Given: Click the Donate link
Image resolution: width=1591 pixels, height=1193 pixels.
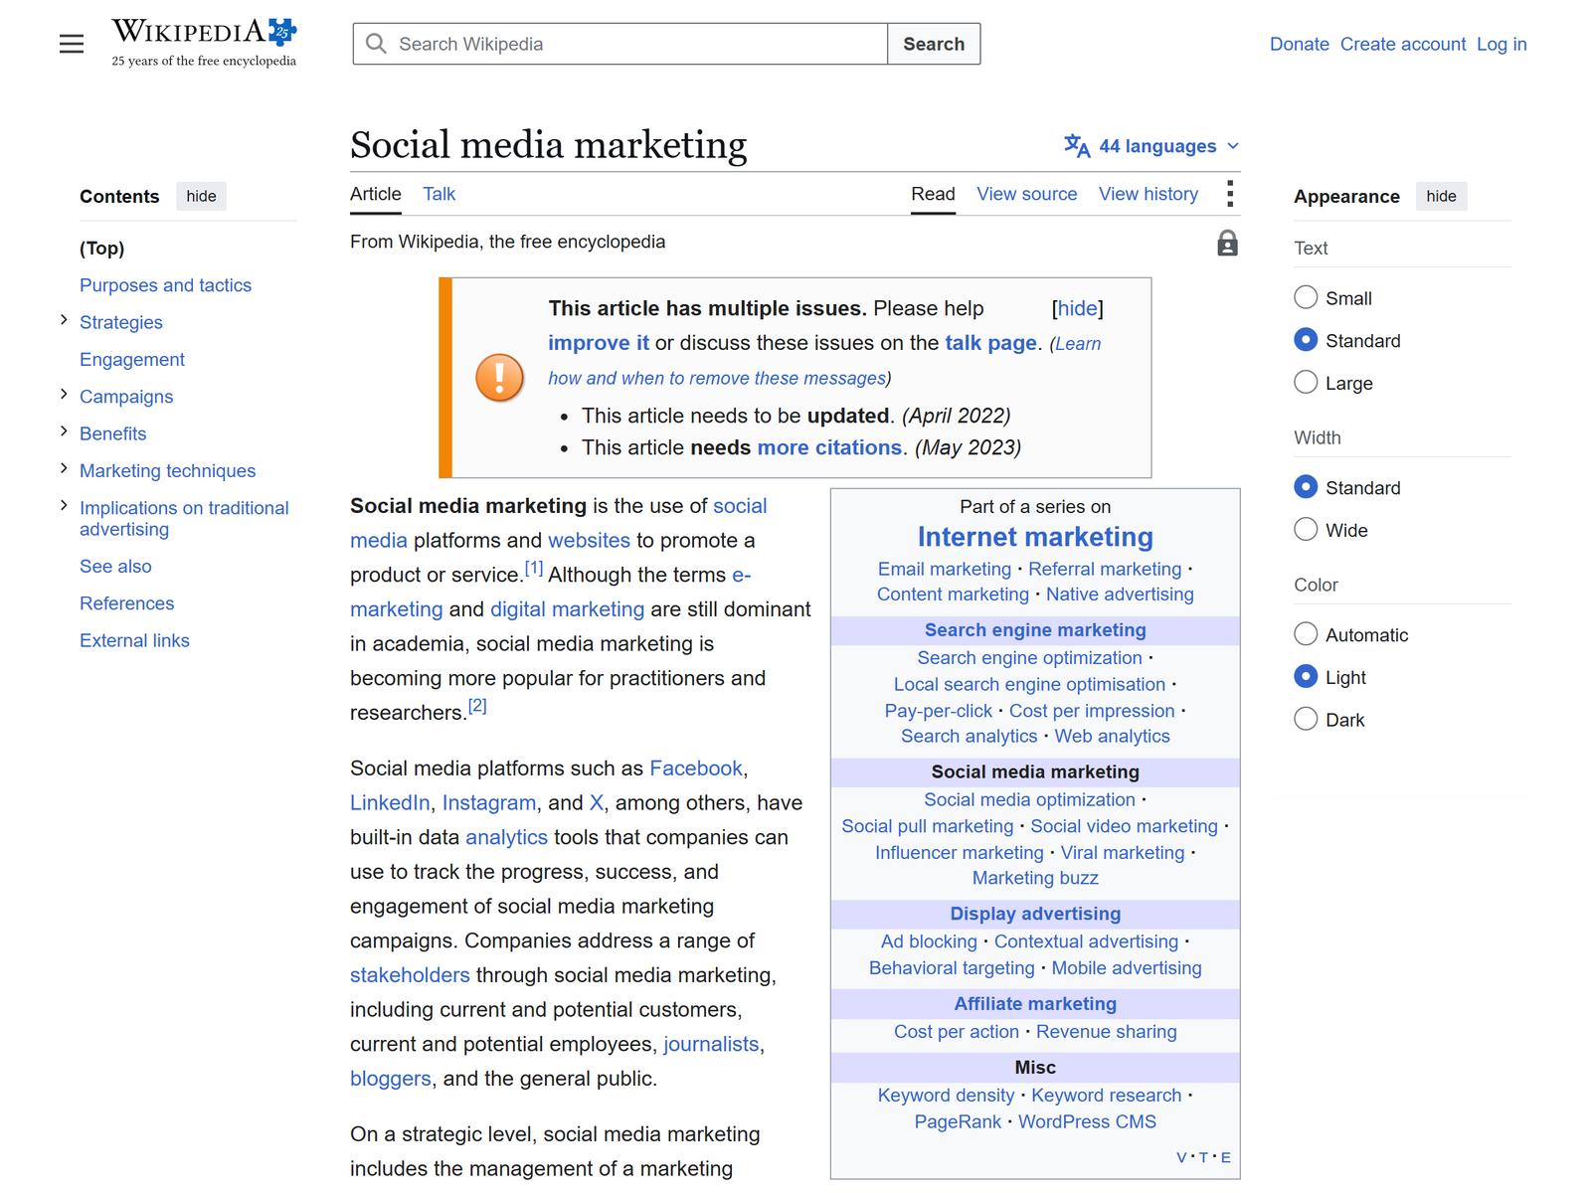Looking at the screenshot, I should pyautogui.click(x=1300, y=44).
